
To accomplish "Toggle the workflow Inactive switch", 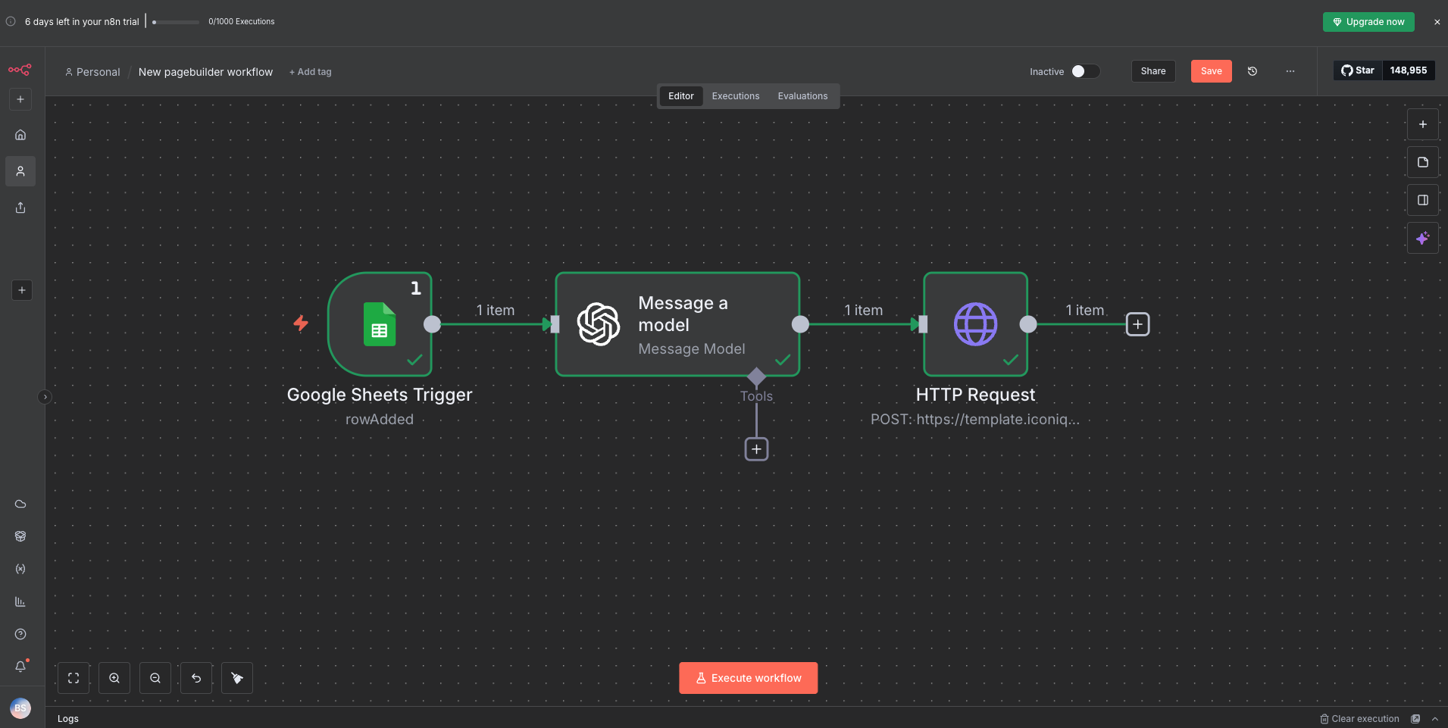I will (1084, 71).
